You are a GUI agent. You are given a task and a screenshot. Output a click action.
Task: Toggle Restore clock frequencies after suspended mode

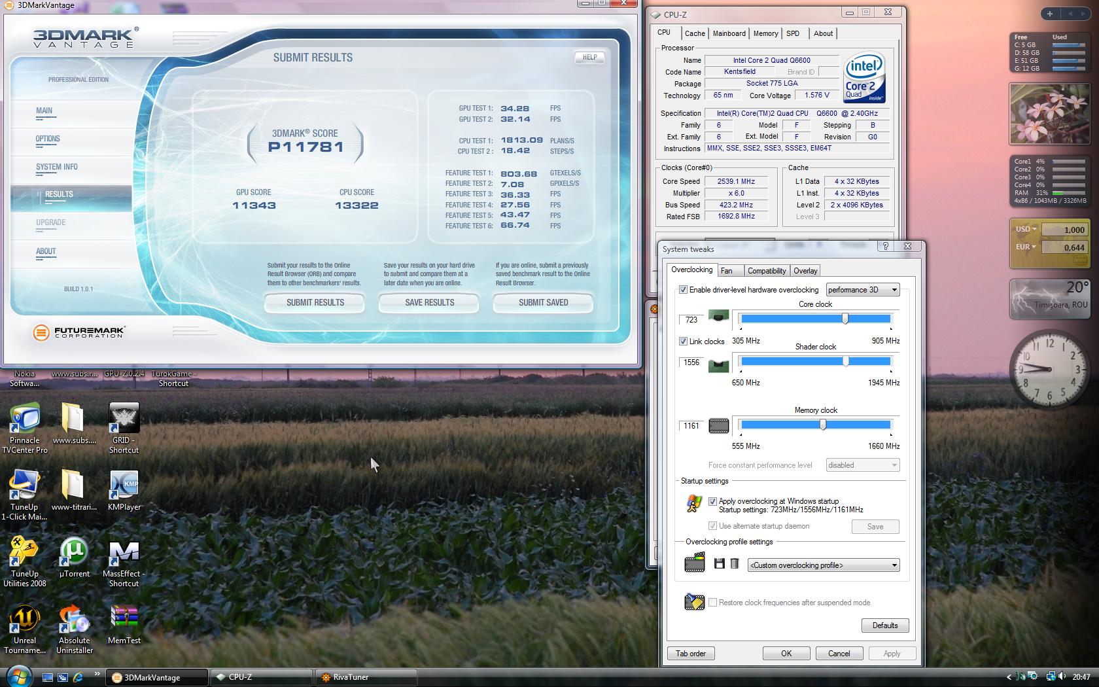click(x=712, y=603)
